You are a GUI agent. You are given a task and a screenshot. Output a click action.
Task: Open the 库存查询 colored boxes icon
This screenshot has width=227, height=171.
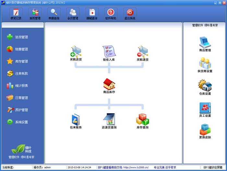click(x=142, y=119)
